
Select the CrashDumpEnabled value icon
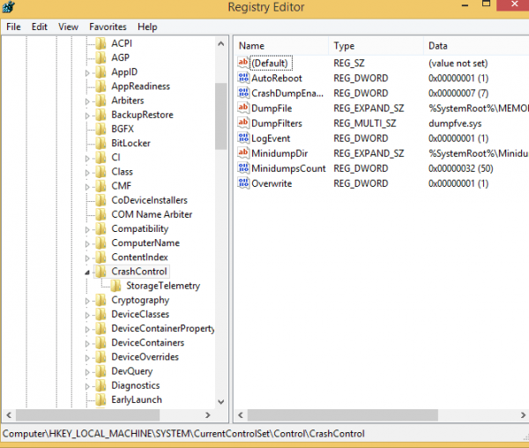tap(243, 93)
